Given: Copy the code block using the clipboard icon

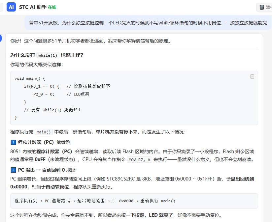Looking at the screenshot, I should pos(252,76).
